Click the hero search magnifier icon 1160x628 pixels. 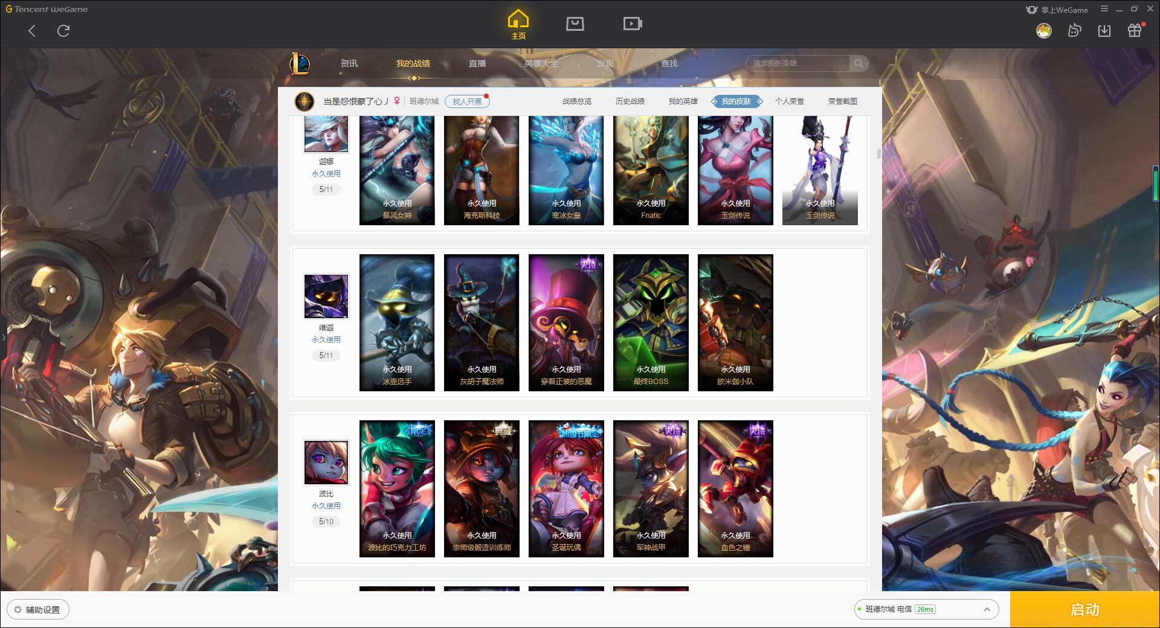coord(859,63)
